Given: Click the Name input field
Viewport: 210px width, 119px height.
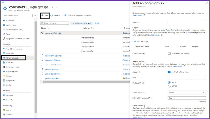Looking at the screenshot, I should coord(187,22).
